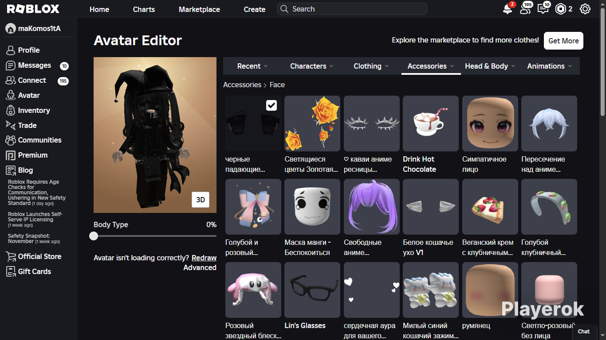
Task: Open the settings gear
Action: pos(585,9)
